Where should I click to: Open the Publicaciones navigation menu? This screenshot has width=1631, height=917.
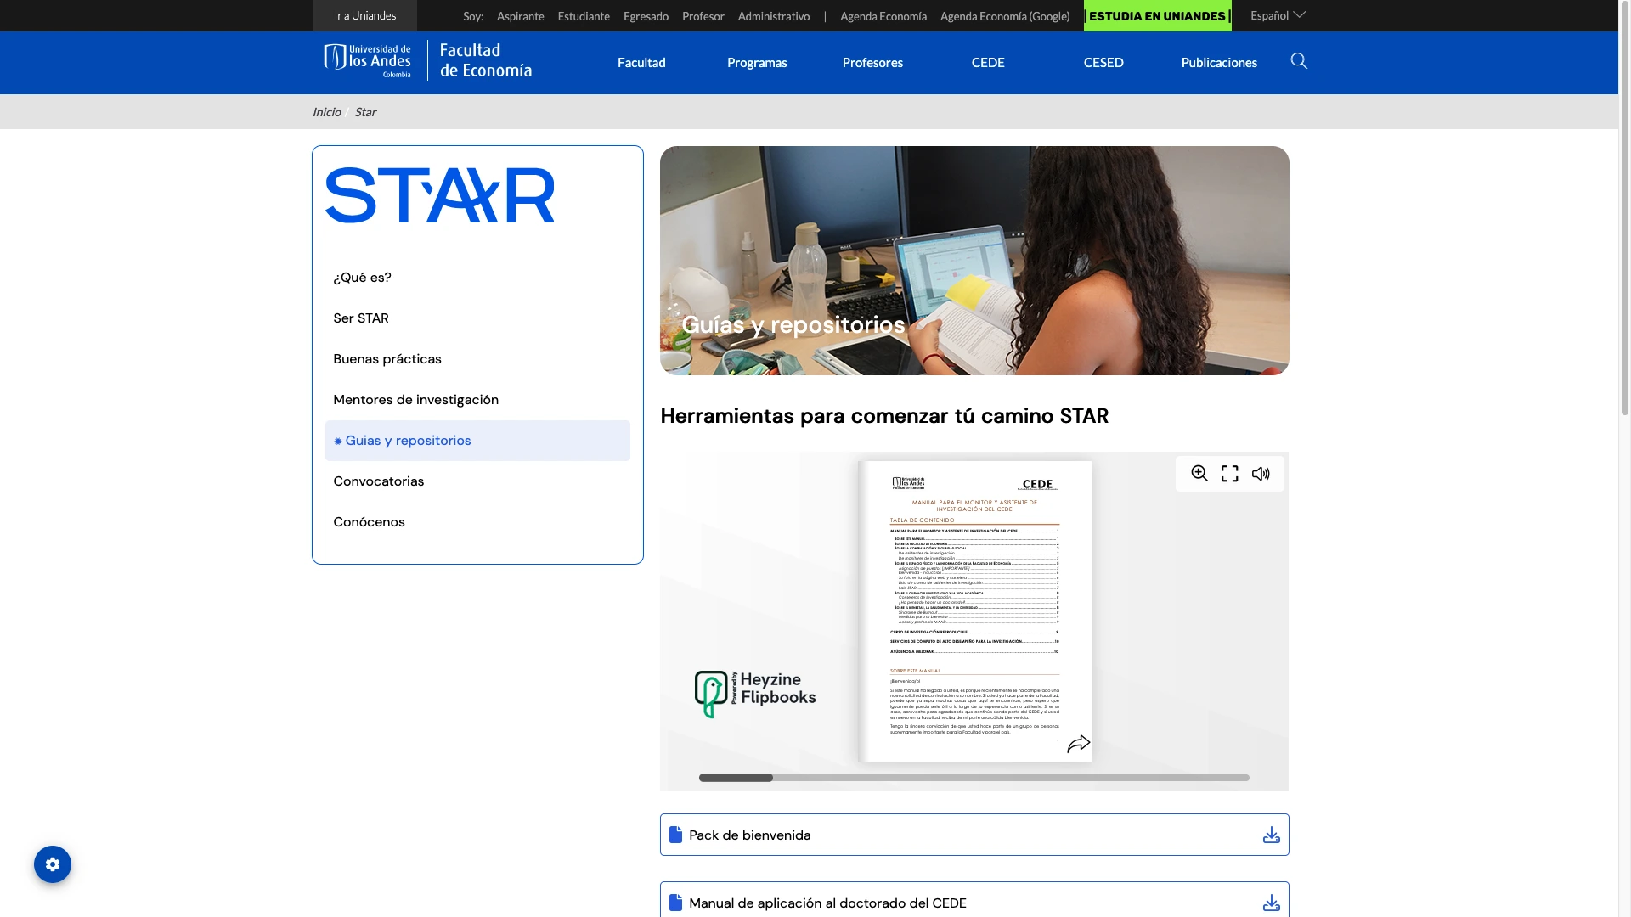pos(1218,63)
